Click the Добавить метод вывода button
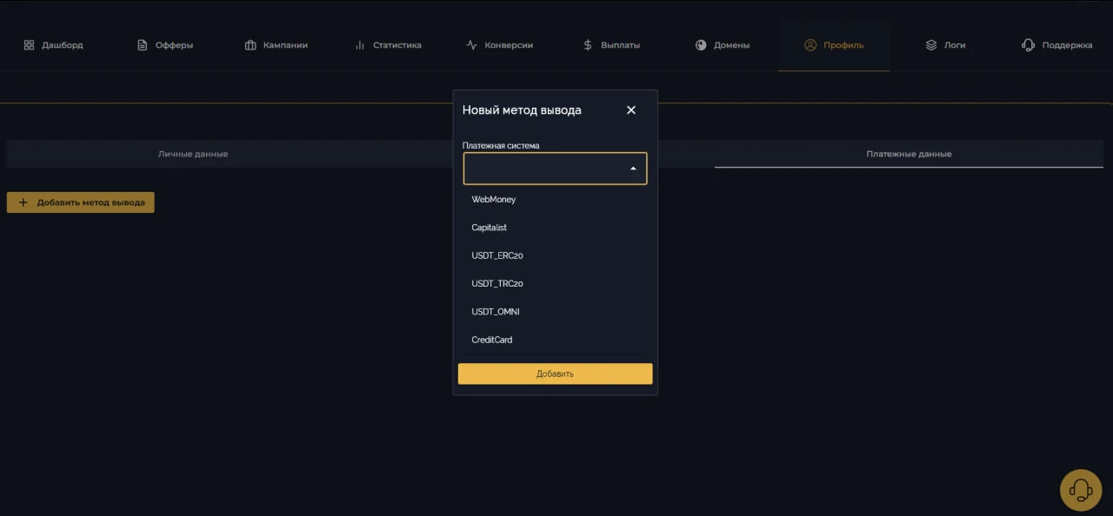This screenshot has height=516, width=1113. (81, 202)
